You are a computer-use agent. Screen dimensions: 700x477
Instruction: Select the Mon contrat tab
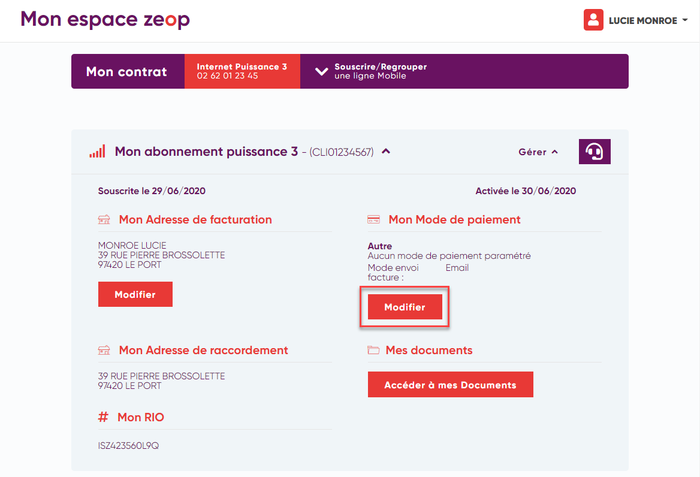pyautogui.click(x=128, y=71)
